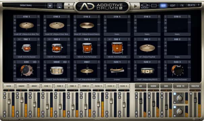The width and height of the screenshot is (204, 121).
Task: Click the Hihat channel volume fader
Action: [x=34, y=104]
